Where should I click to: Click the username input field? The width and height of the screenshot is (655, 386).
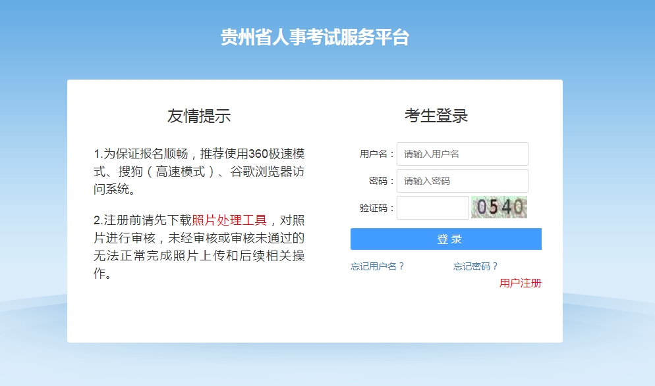[462, 154]
